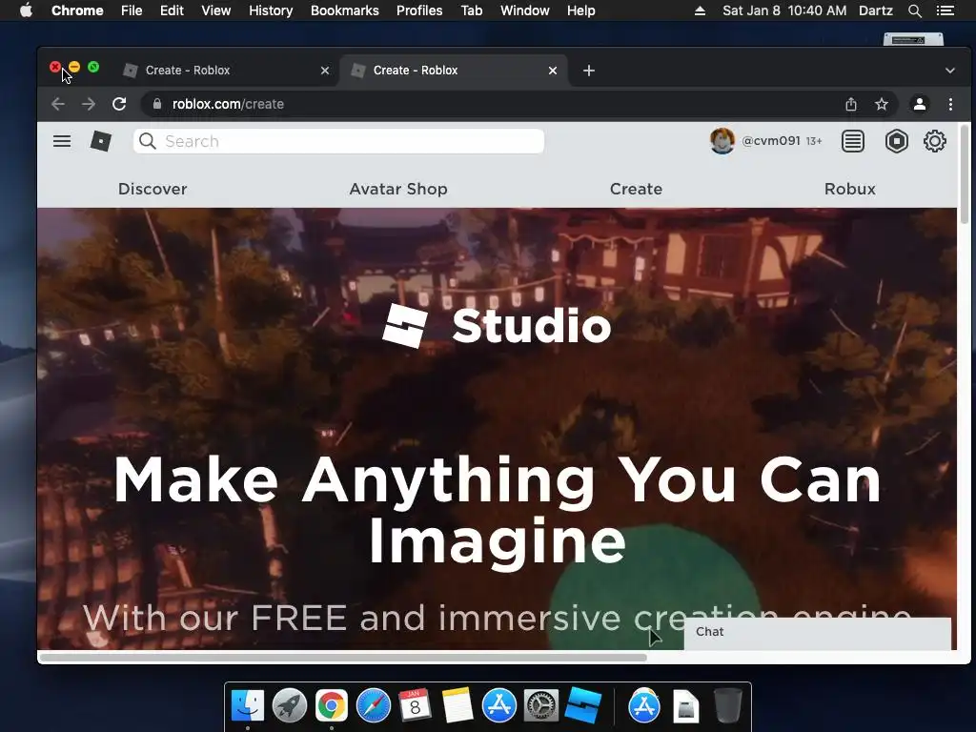Reload the roblox.com/create page
The width and height of the screenshot is (976, 732).
(119, 104)
